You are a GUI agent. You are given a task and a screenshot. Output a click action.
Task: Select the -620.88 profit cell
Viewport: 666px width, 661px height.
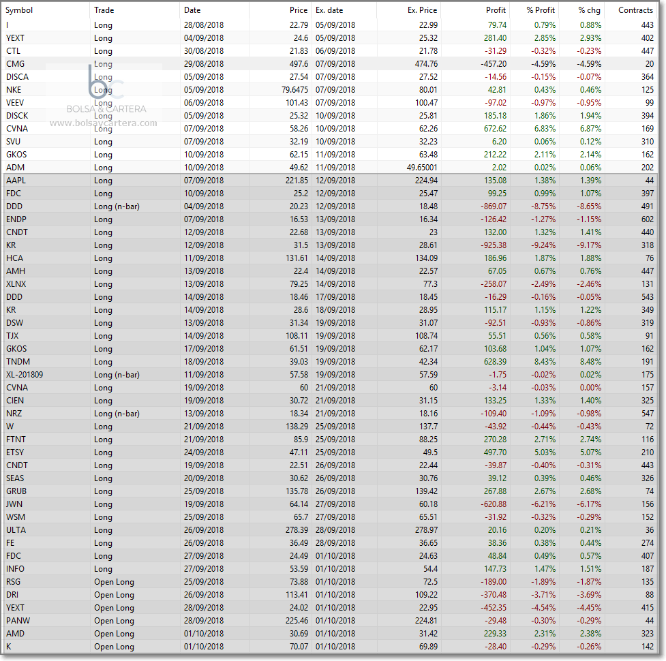(493, 504)
